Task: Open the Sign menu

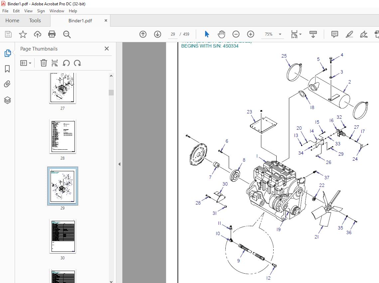Action: point(41,11)
